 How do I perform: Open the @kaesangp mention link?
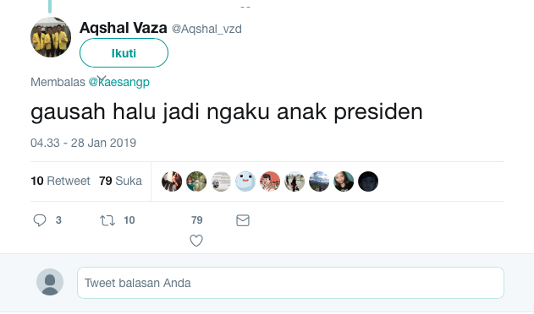pyautogui.click(x=118, y=82)
